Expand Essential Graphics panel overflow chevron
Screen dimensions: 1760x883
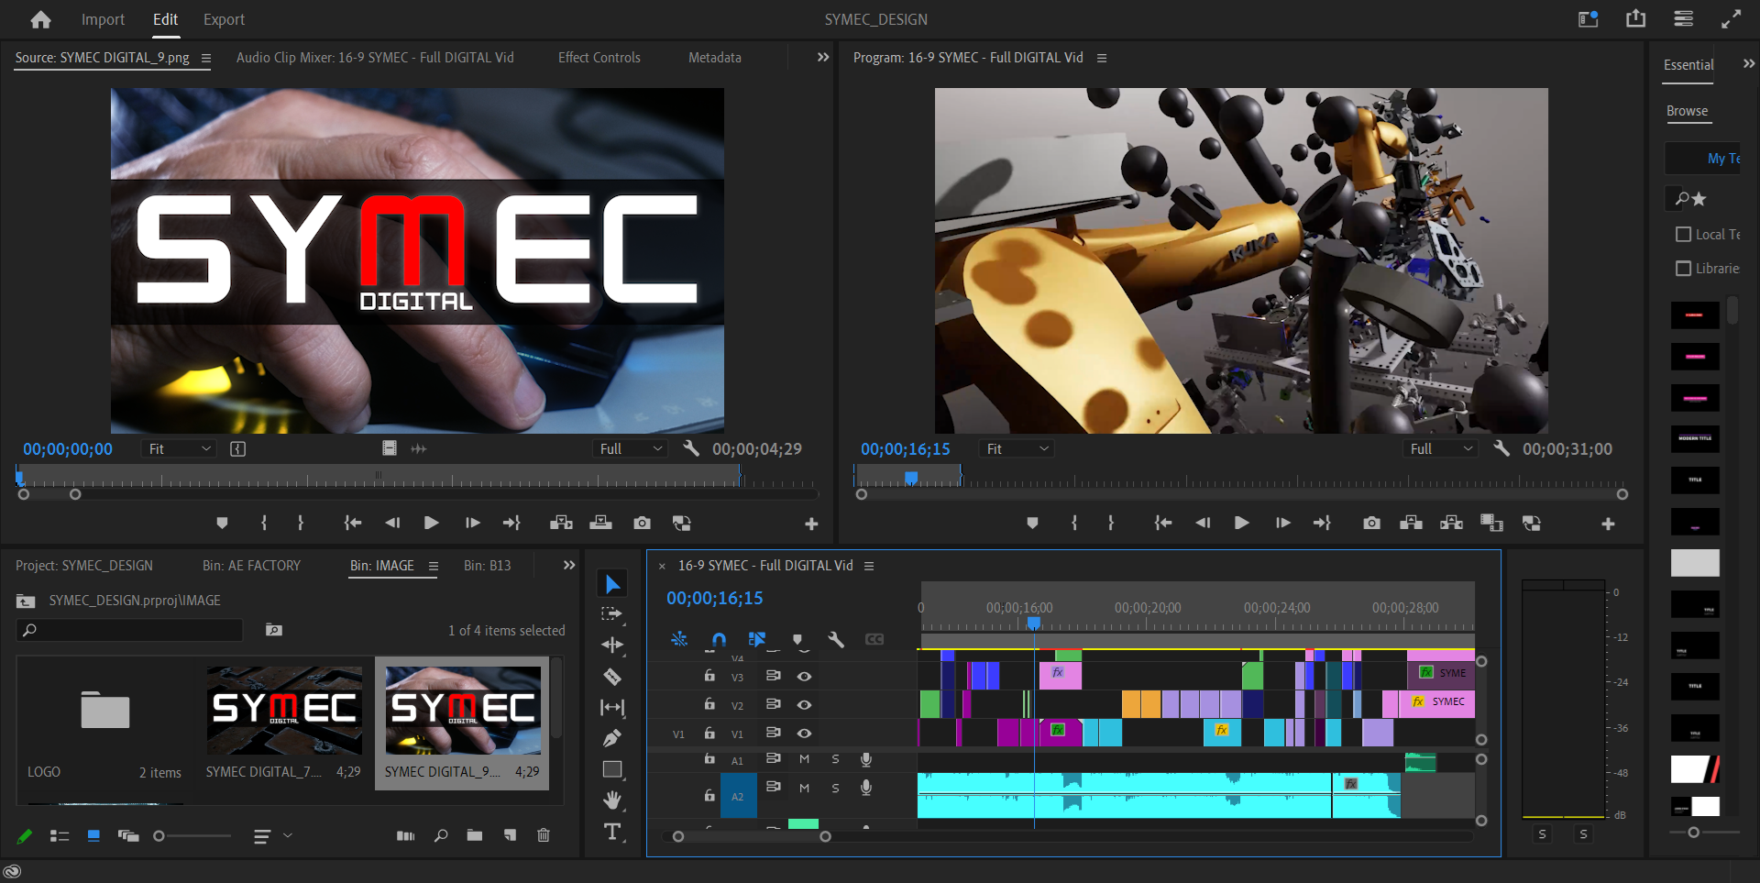coord(1749,64)
